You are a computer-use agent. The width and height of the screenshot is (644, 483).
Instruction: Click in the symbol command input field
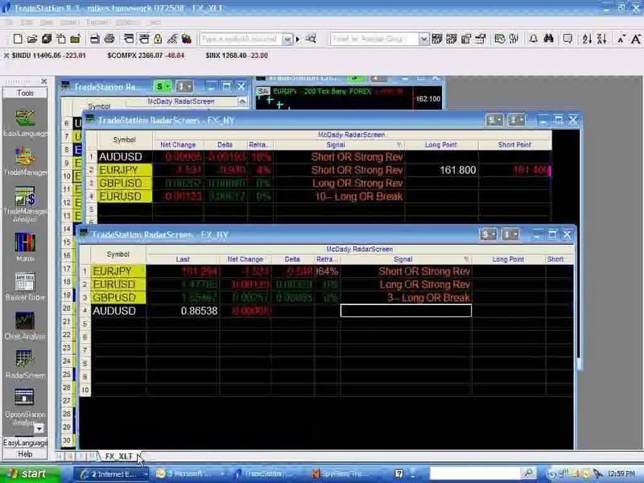tap(241, 39)
